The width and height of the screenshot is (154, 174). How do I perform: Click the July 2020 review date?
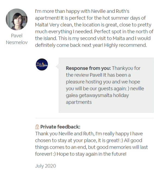(46, 166)
